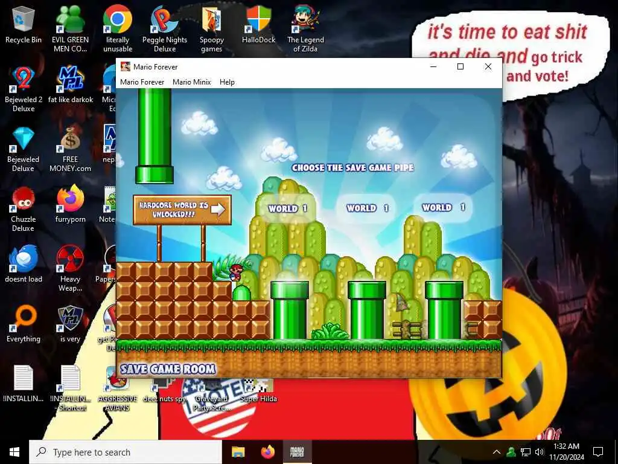Select the first World 1 save label
The image size is (618, 464).
click(287, 208)
